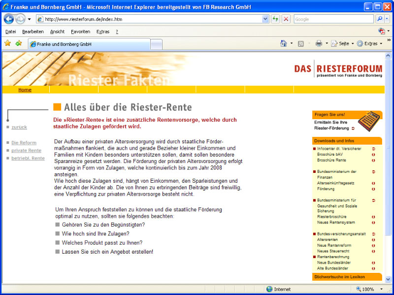Open the Seite toolbar menu

coord(342,43)
